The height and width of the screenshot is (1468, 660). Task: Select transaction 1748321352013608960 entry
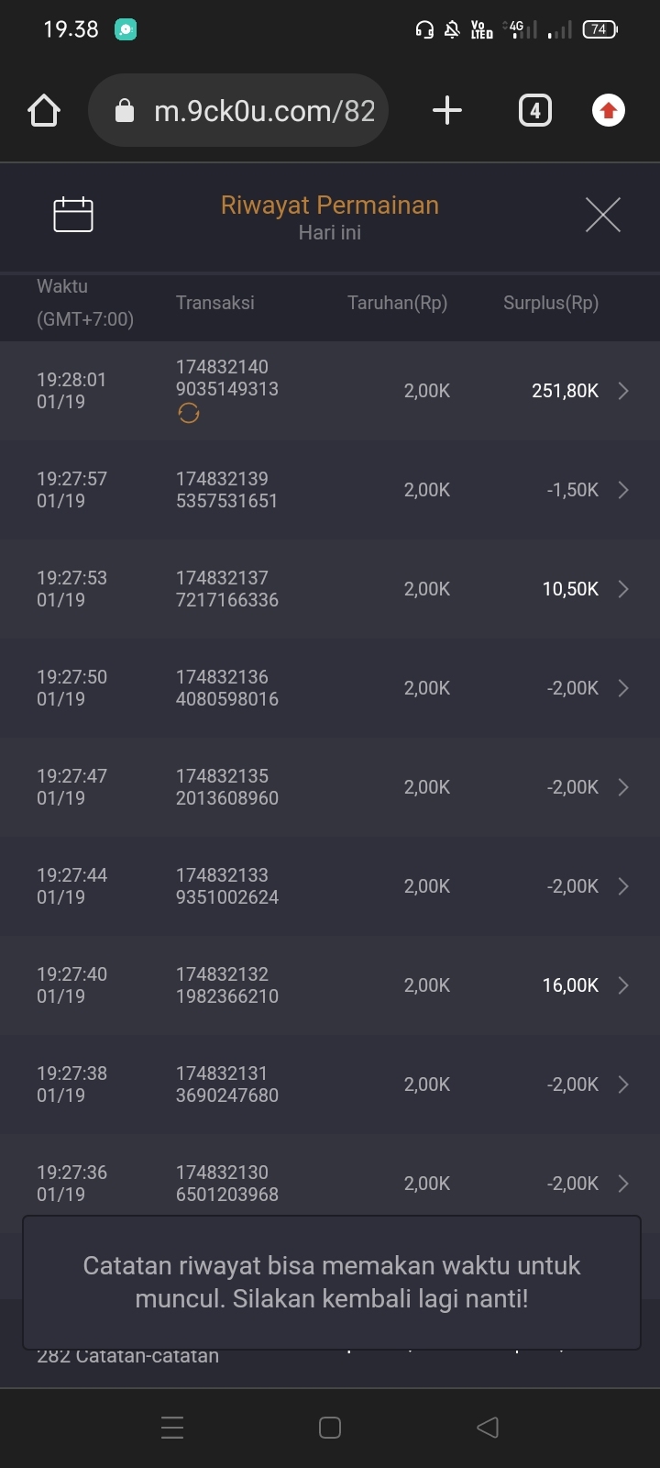[x=227, y=787]
